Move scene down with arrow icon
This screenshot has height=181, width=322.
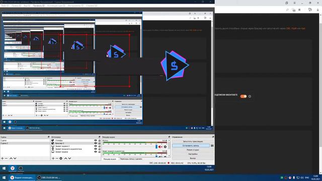point(15,158)
